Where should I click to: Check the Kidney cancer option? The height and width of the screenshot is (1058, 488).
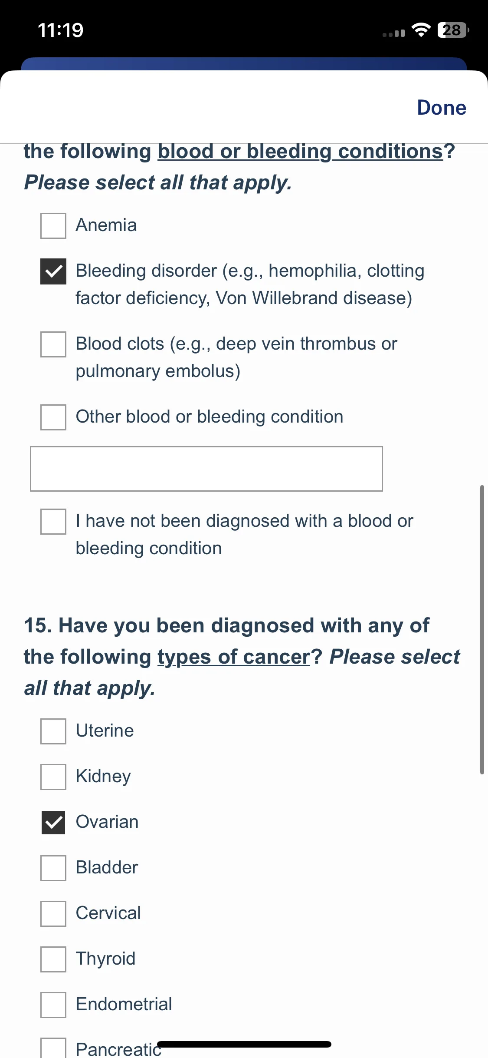(x=53, y=777)
